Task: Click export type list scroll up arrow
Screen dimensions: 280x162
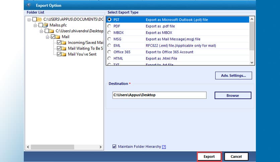Action: click(252, 19)
